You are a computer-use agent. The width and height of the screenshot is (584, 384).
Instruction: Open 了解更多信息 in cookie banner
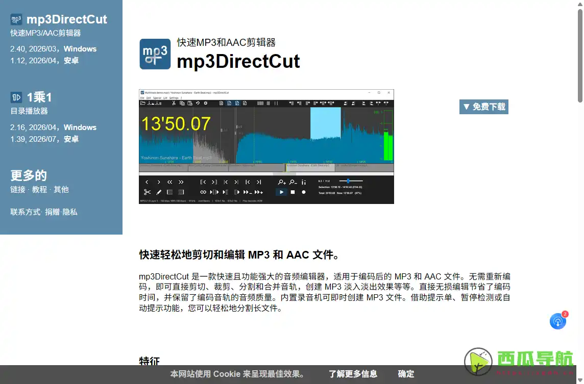pyautogui.click(x=353, y=374)
